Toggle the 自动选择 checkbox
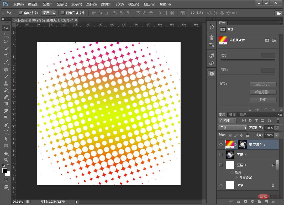 pos(21,13)
